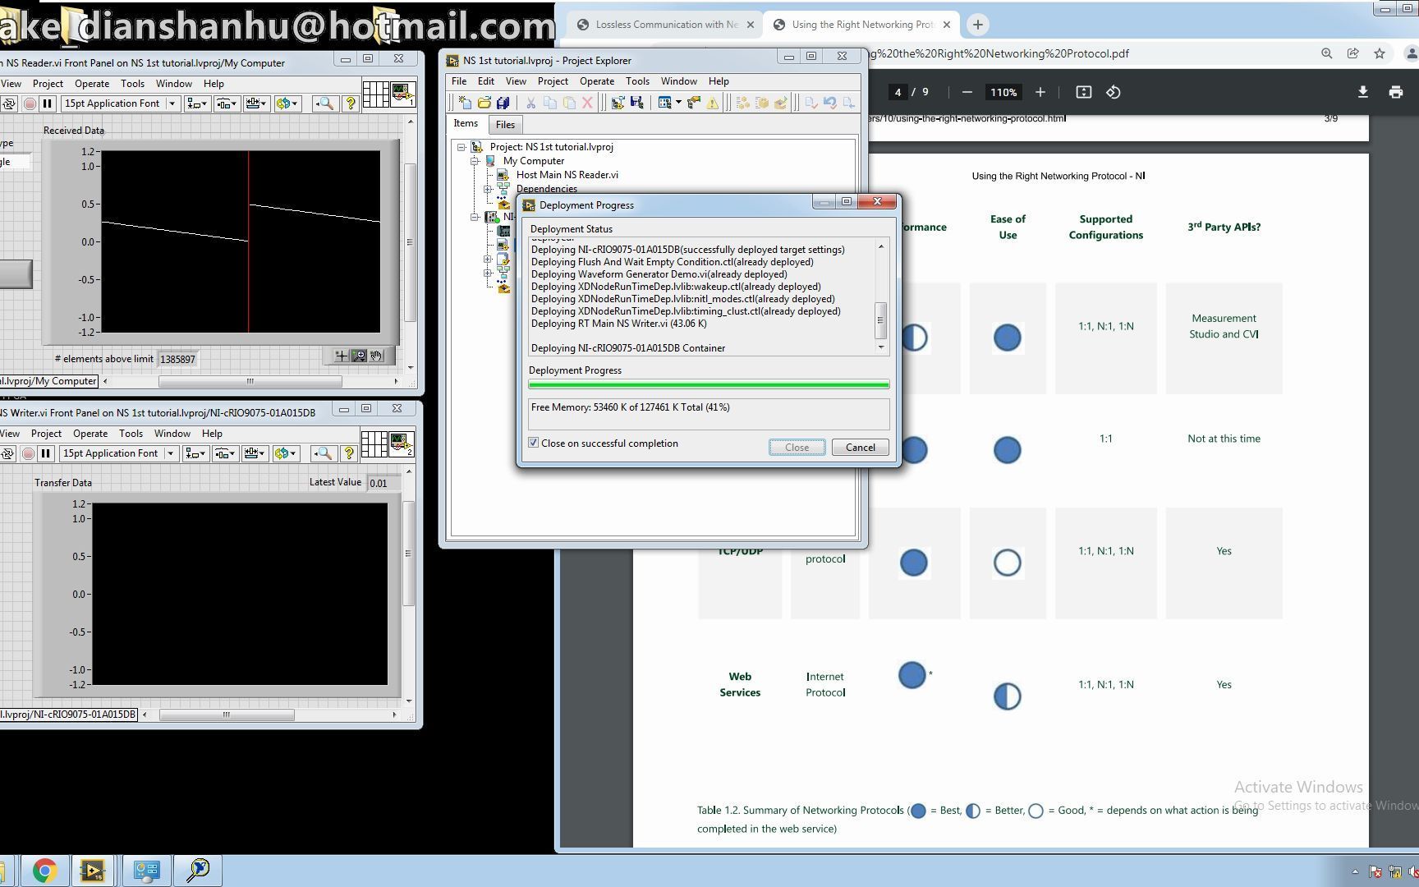Switch to the Files tab in Project Explorer

[x=505, y=124]
